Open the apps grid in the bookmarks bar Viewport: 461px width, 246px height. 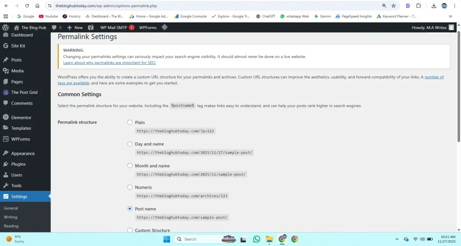[x=5, y=17]
